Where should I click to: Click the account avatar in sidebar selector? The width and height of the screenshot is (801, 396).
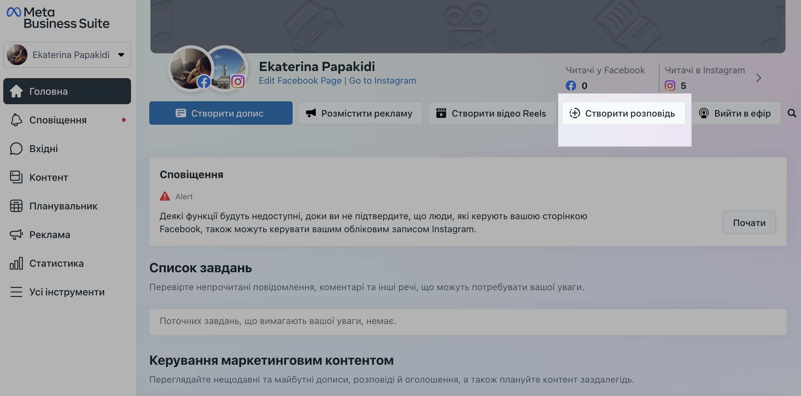[17, 55]
